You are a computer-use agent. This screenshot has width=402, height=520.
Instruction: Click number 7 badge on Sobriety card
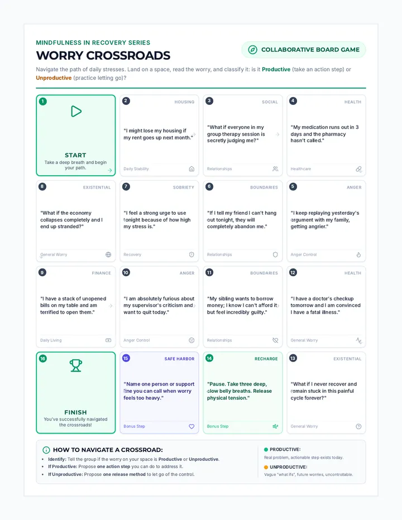coord(126,186)
